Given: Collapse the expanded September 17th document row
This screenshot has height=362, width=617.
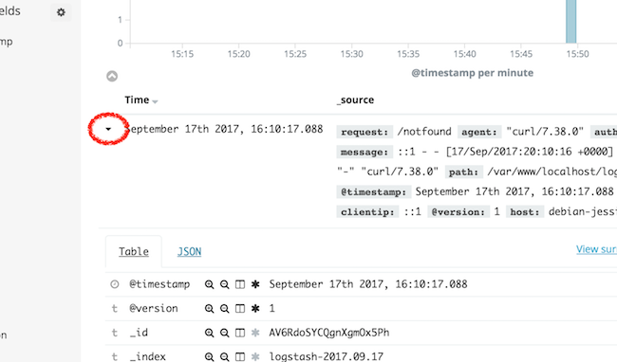Looking at the screenshot, I should tap(108, 129).
